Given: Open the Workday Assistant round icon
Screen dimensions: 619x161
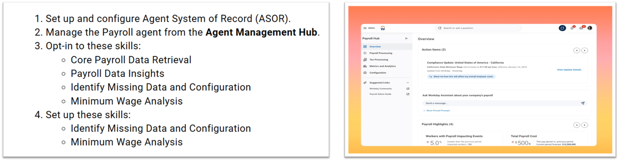Looking at the screenshot, I should coord(562,28).
